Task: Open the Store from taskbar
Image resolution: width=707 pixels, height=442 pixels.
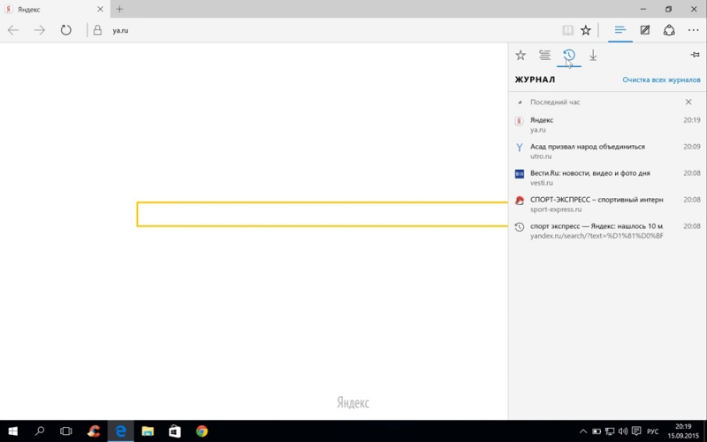Action: pos(175,431)
